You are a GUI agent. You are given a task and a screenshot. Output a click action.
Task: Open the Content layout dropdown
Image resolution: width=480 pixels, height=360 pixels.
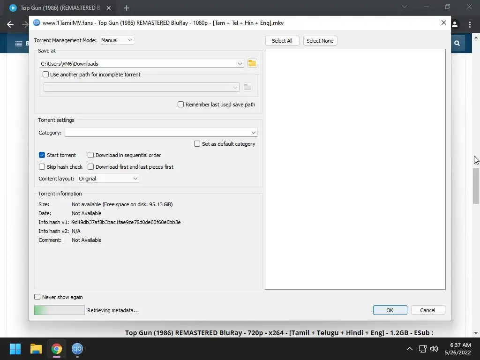(108, 179)
